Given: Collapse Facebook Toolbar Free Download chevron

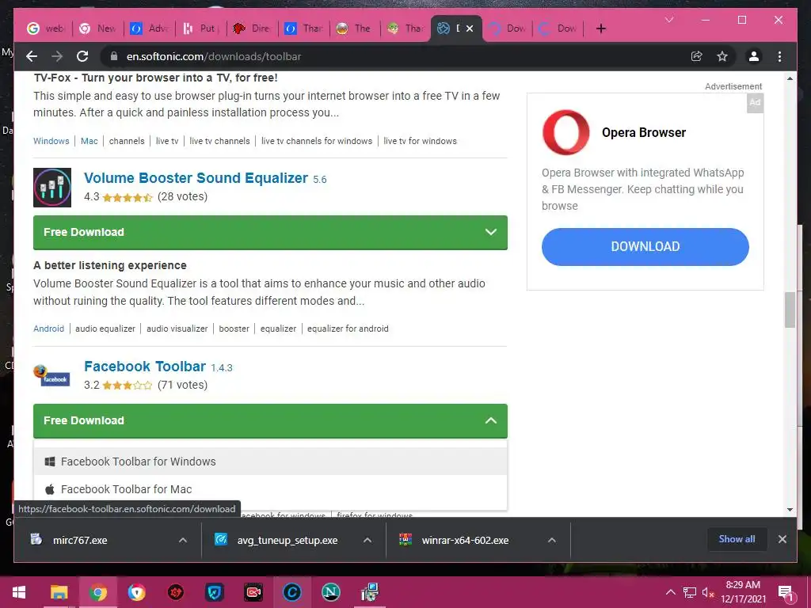Looking at the screenshot, I should [491, 420].
